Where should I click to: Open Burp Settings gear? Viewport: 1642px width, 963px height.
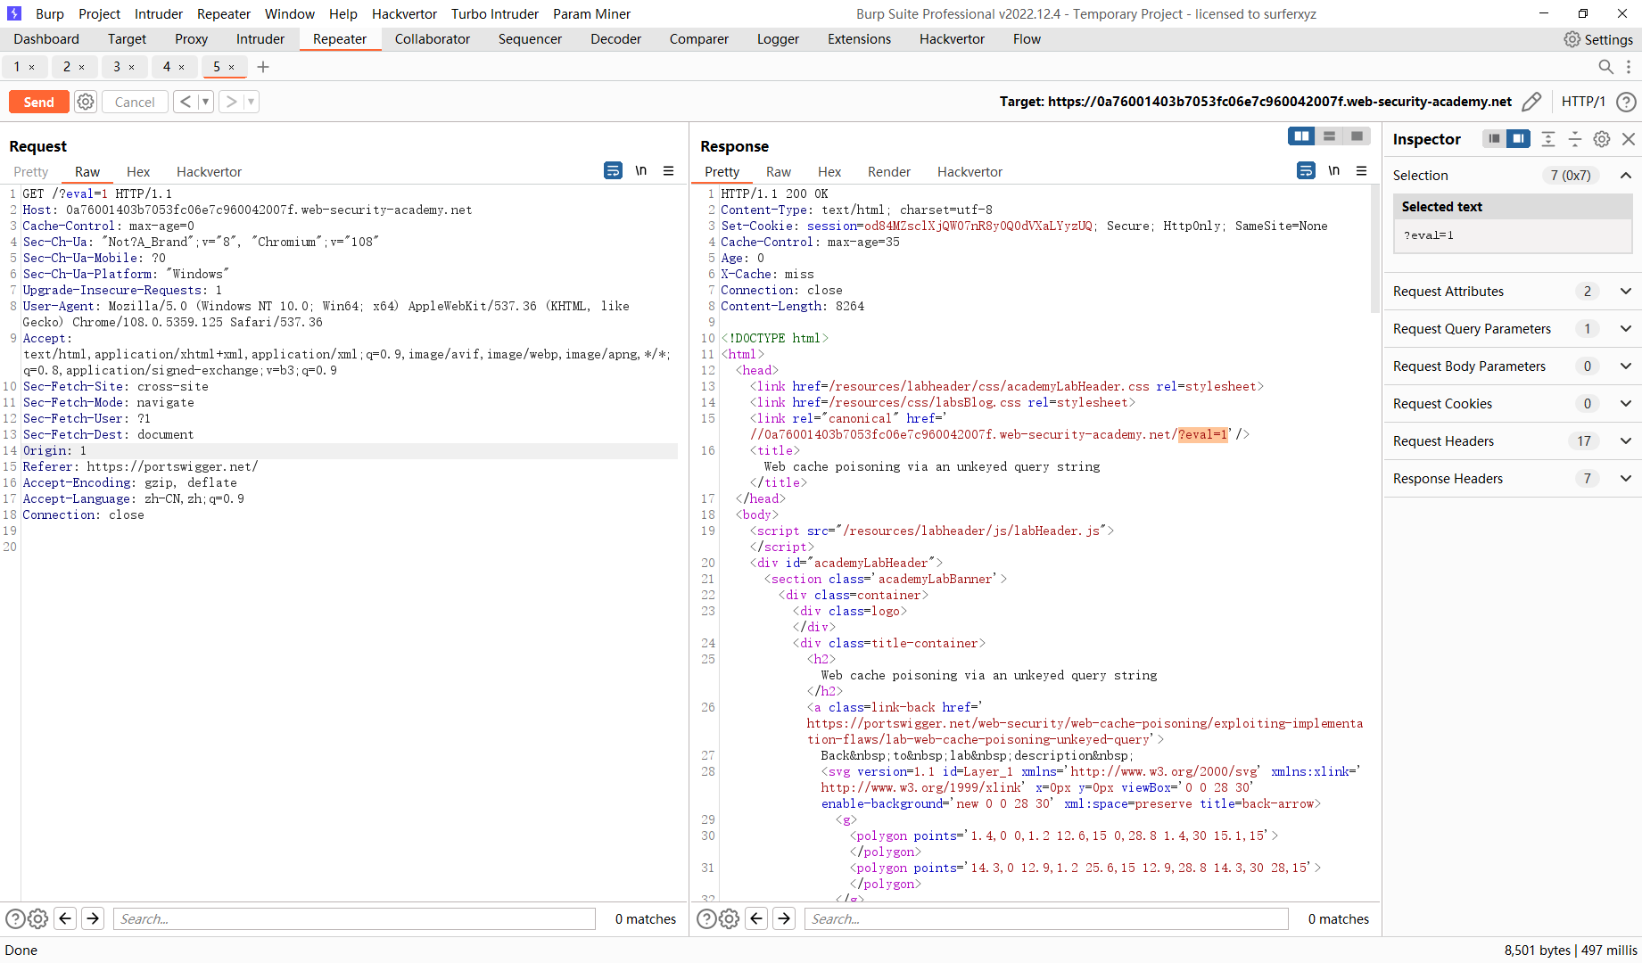coord(1598,39)
